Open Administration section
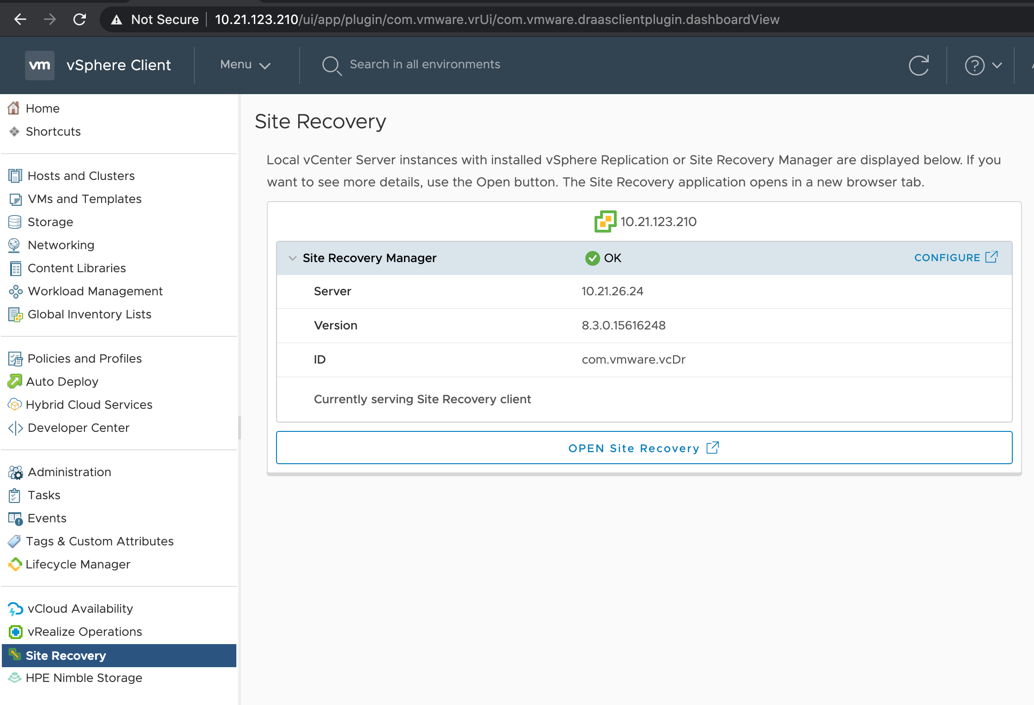This screenshot has width=1034, height=705. click(x=69, y=472)
